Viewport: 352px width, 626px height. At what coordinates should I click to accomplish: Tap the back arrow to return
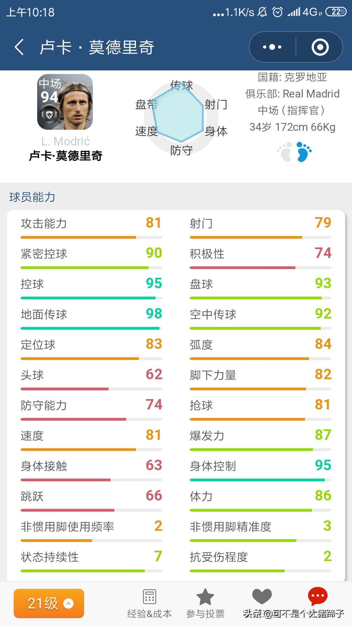[x=19, y=46]
